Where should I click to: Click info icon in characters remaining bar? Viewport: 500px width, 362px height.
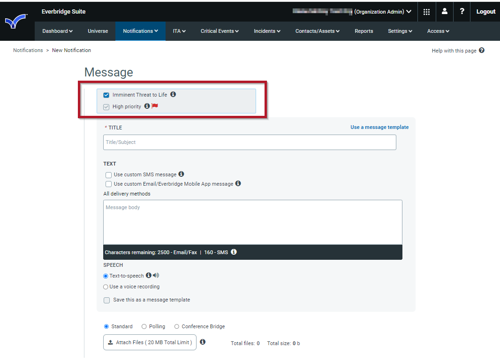[234, 252]
